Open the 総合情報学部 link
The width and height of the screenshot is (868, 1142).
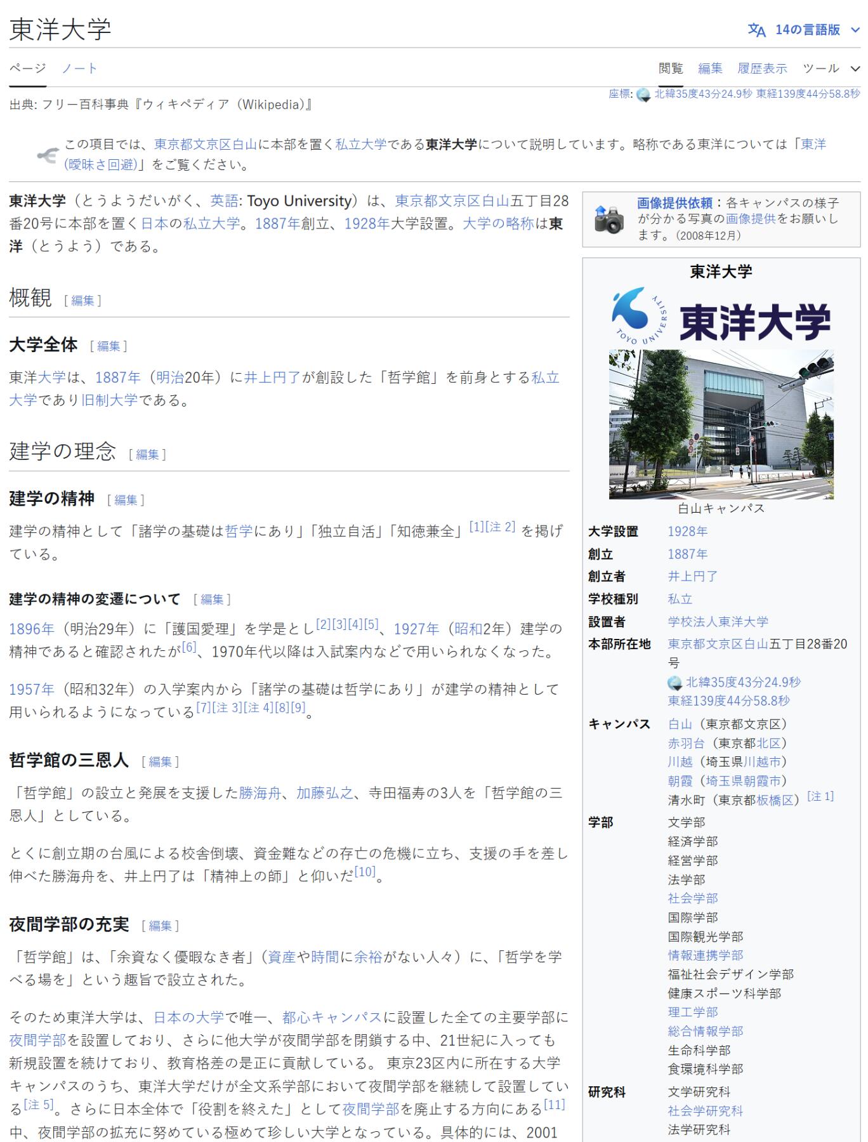tap(705, 1031)
